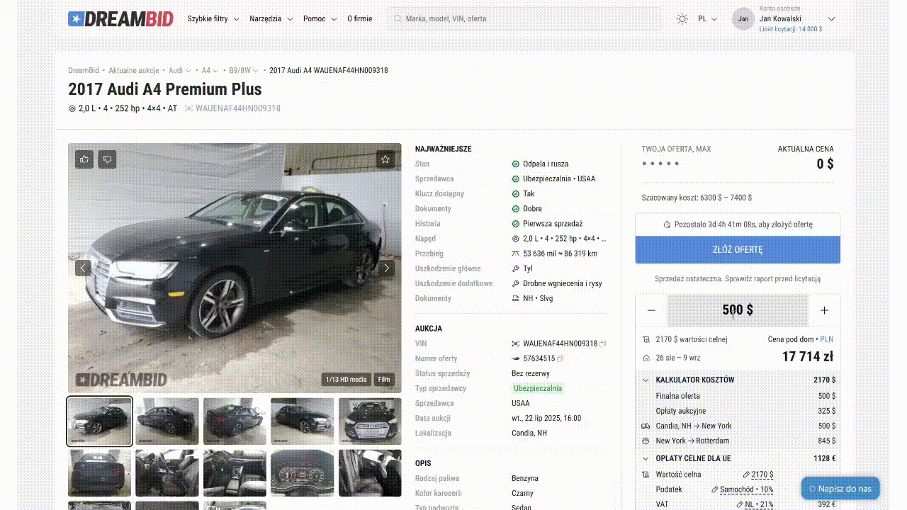Edit tax Samochód 10% pencil icon

click(715, 489)
